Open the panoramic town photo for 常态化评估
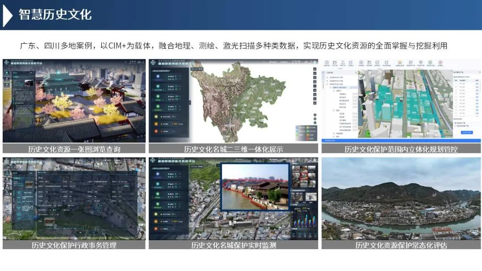 pyautogui.click(x=401, y=198)
